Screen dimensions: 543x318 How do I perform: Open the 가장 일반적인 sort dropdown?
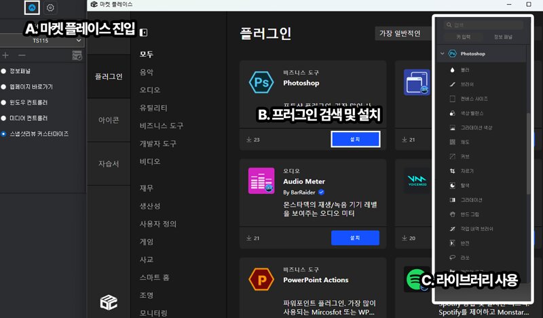pos(404,33)
